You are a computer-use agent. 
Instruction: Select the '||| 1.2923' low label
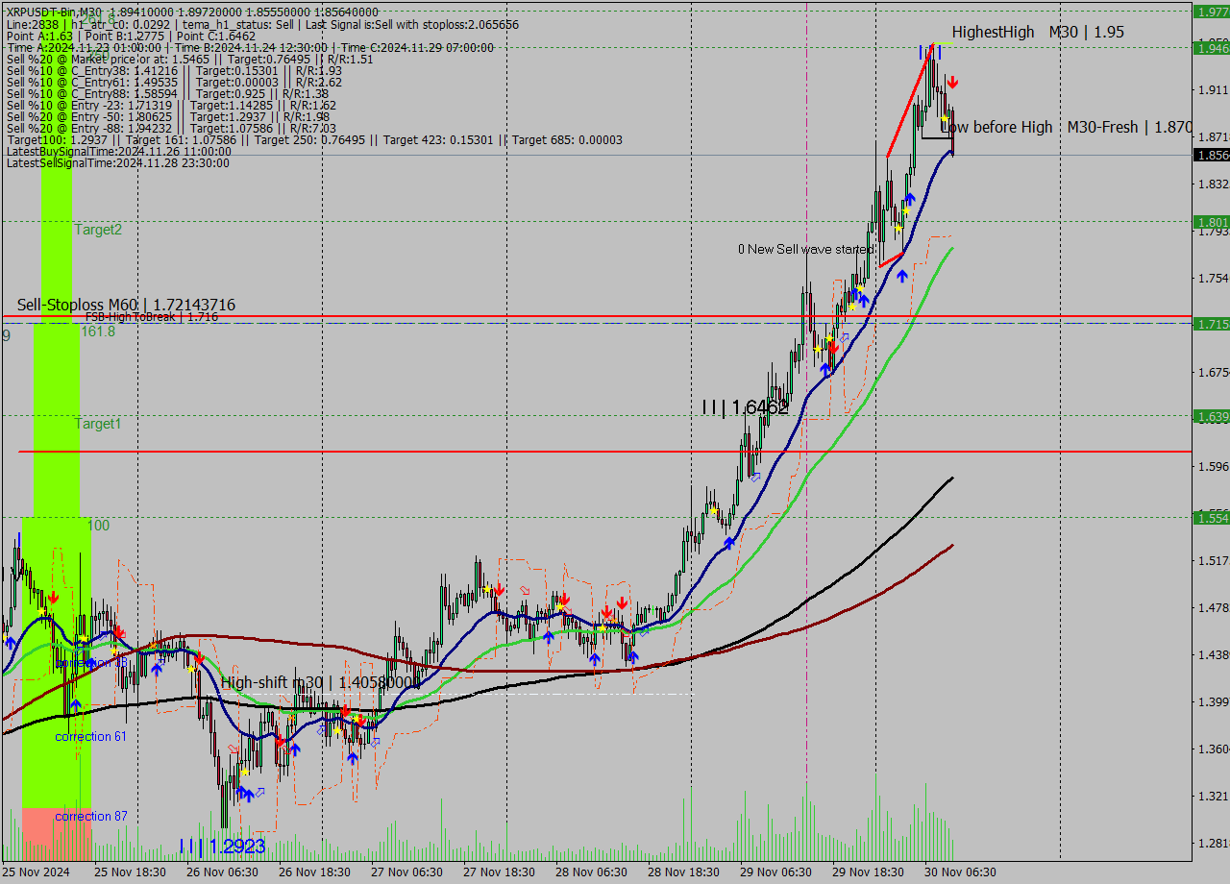[222, 847]
